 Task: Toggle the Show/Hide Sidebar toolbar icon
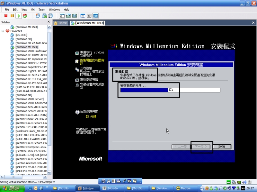tap(62, 16)
